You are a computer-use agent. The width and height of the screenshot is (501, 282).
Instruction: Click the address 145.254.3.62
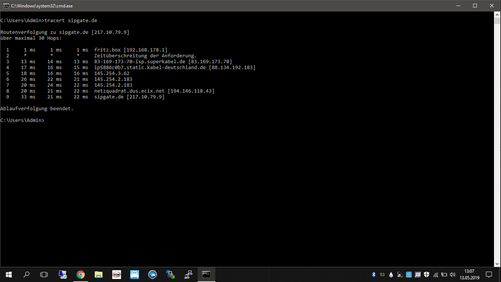[x=112, y=73]
